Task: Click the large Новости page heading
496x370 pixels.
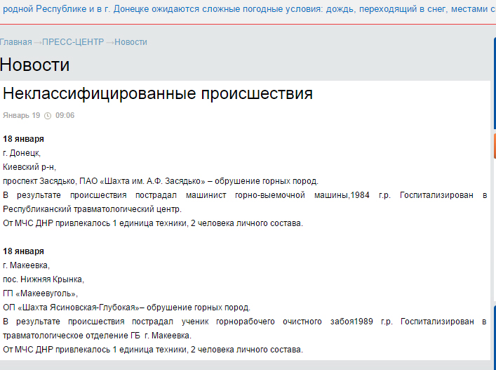Action: coord(35,65)
